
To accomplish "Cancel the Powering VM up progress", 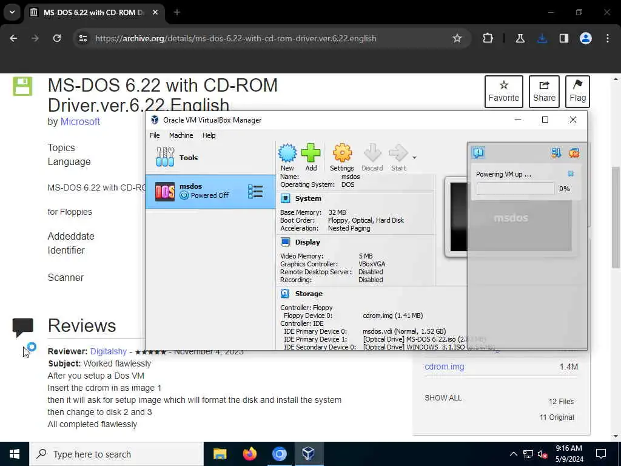I will point(571,174).
